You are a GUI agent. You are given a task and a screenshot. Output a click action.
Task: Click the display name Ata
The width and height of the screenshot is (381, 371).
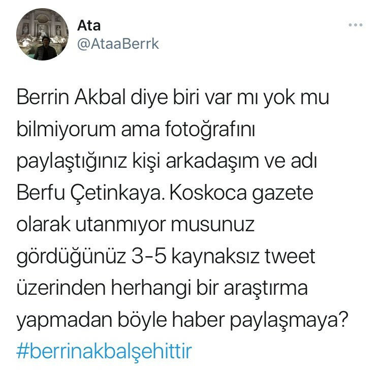(x=89, y=25)
